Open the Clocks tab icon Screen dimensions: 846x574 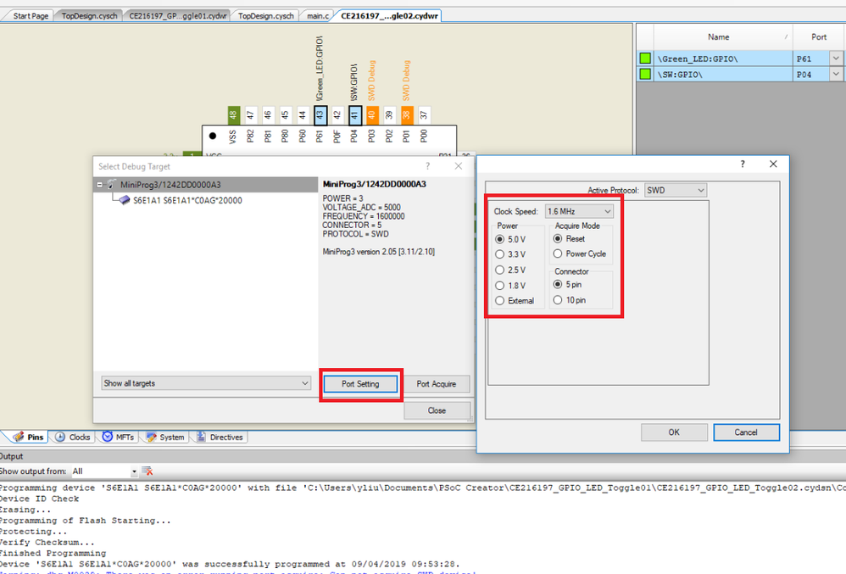[x=60, y=437]
